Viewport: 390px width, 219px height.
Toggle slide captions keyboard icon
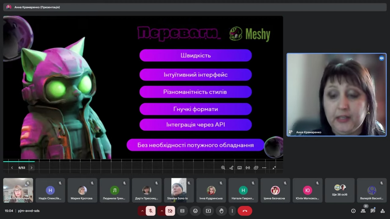point(240,168)
